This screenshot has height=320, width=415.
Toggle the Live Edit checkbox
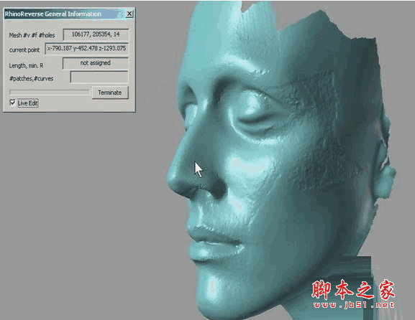(12, 103)
